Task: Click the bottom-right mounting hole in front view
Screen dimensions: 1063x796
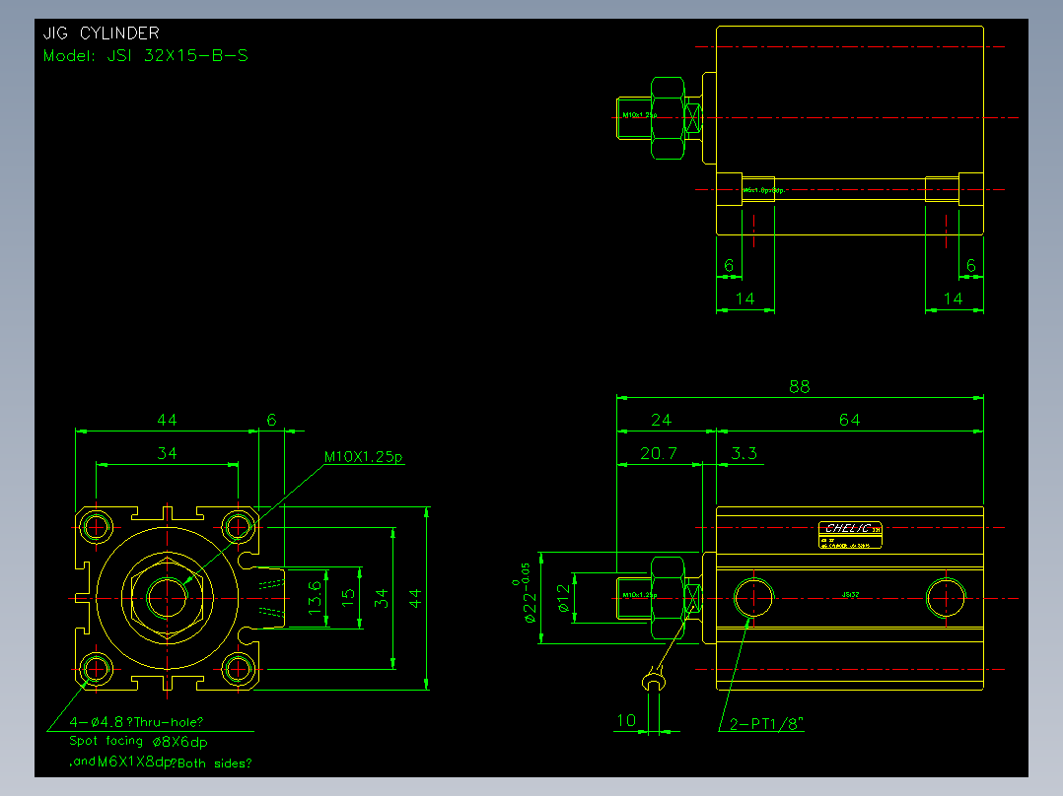Action: point(238,669)
